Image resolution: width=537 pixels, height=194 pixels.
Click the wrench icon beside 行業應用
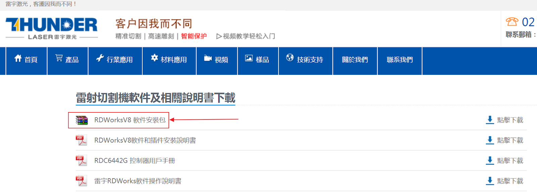click(x=100, y=58)
